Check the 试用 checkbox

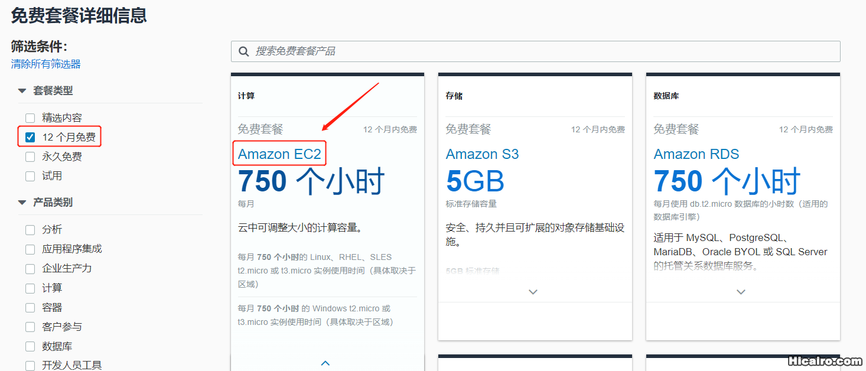coord(30,175)
